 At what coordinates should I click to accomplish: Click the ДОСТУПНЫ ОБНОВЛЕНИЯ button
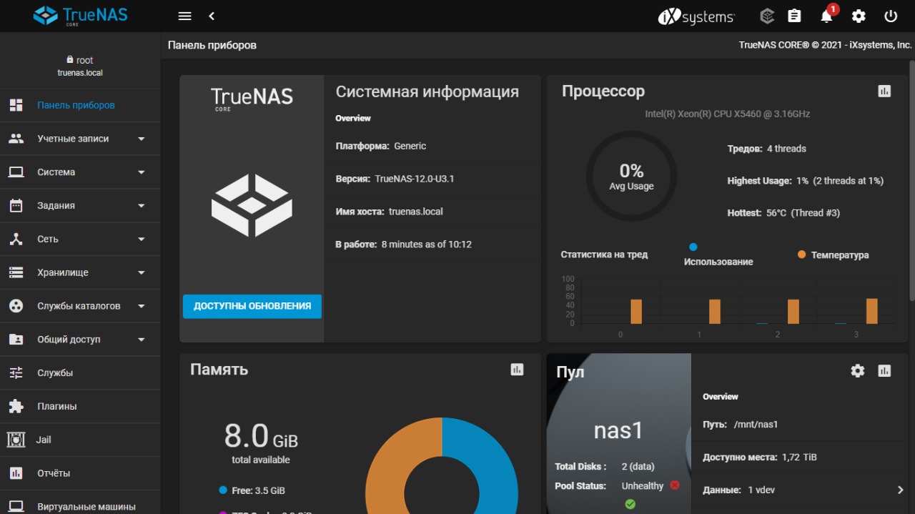252,306
